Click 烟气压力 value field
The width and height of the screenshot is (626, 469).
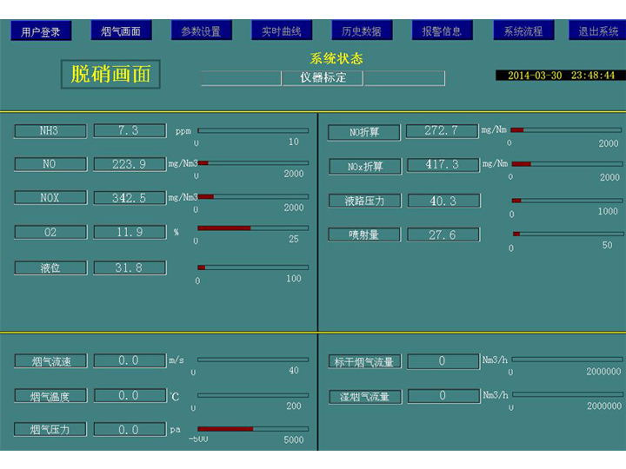130,430
